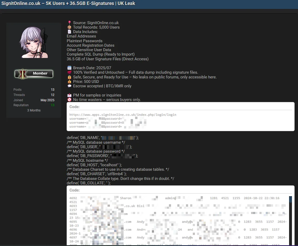
Task: Click the Member rank badge
Action: pyautogui.click(x=34, y=74)
